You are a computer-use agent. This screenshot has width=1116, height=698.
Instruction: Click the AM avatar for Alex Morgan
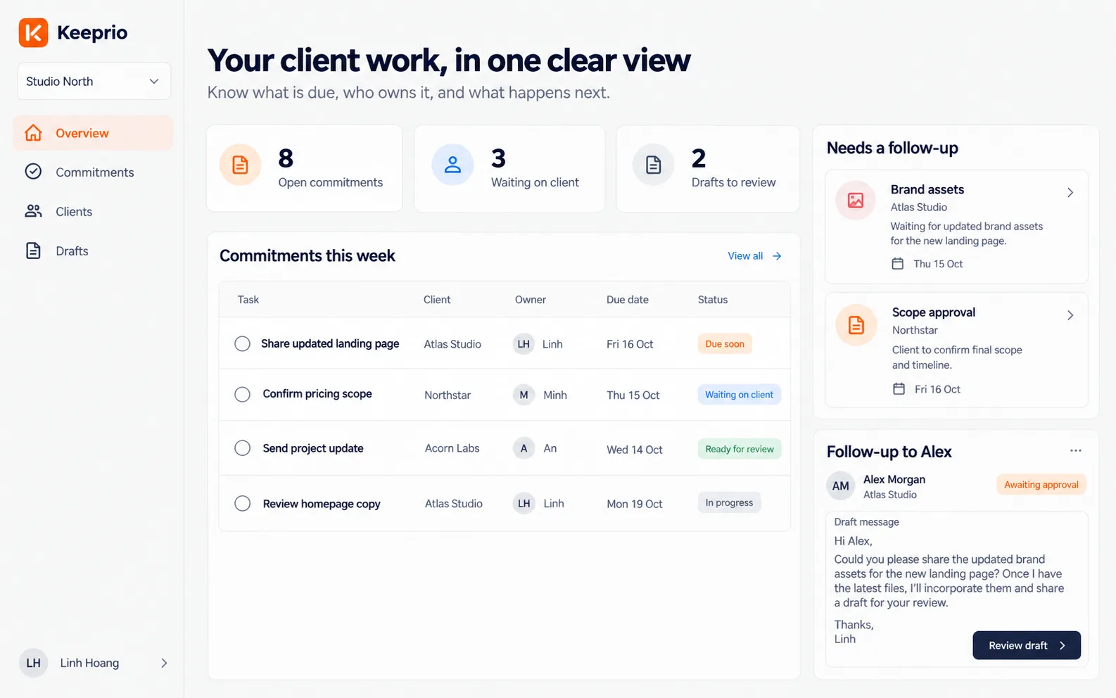(840, 486)
